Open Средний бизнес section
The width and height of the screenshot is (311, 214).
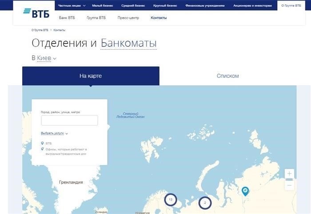pos(133,5)
